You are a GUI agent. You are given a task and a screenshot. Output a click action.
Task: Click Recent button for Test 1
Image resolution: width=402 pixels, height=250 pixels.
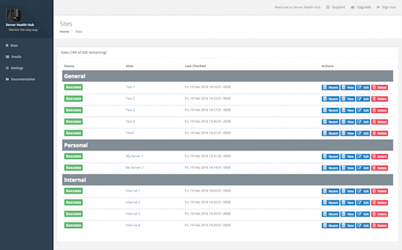330,87
